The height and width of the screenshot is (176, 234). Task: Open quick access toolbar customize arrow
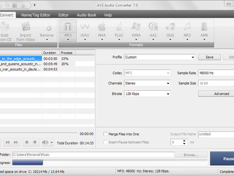(x=35, y=5)
